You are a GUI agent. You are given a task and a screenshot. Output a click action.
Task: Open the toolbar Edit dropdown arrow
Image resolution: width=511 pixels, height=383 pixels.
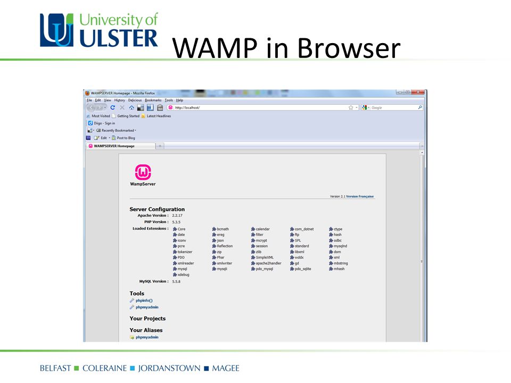[109, 138]
